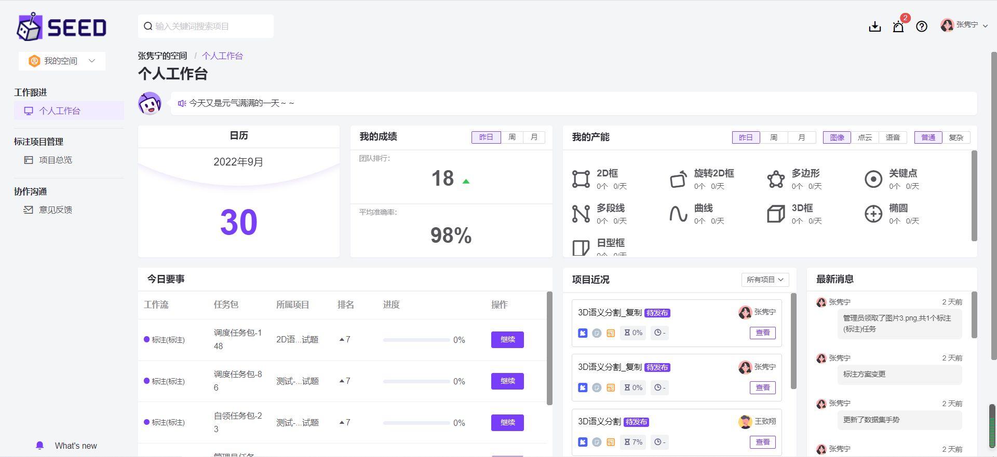The image size is (997, 457).
Task: Toggle 复杂 mode in 我的产能
Action: pyautogui.click(x=956, y=137)
